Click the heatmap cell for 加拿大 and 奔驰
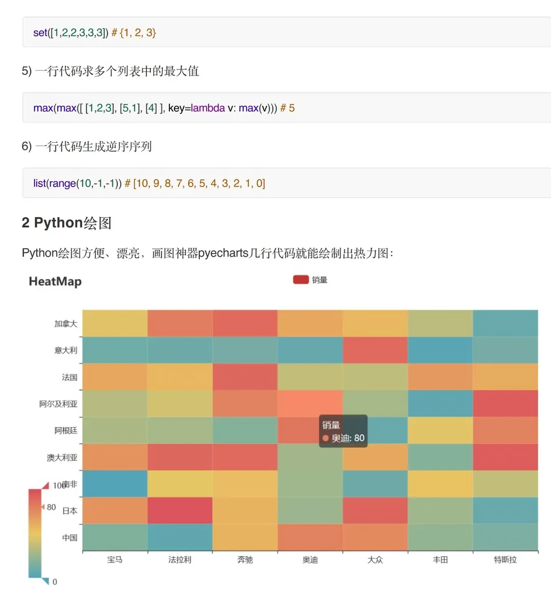This screenshot has height=601, width=551. [x=245, y=323]
